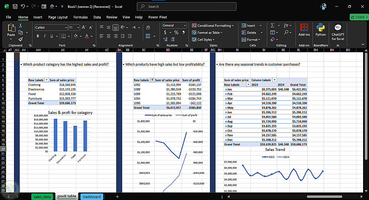
Task: Open the Python add-in icon
Action: [x=320, y=28]
